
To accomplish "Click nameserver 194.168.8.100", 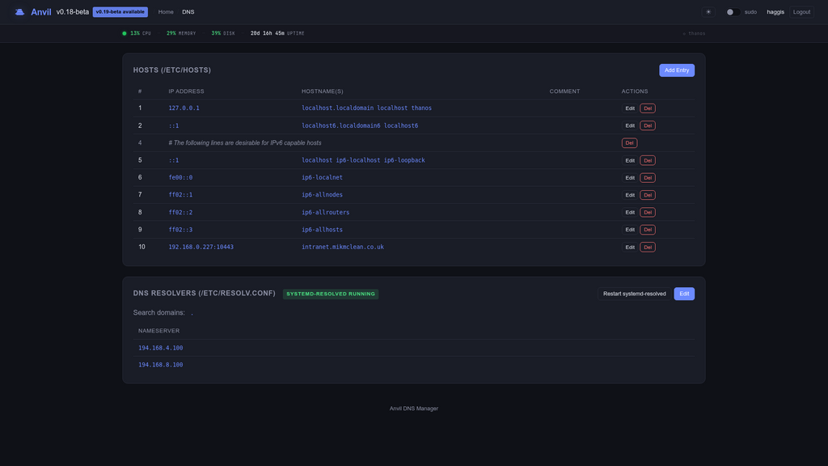I will pos(161,365).
